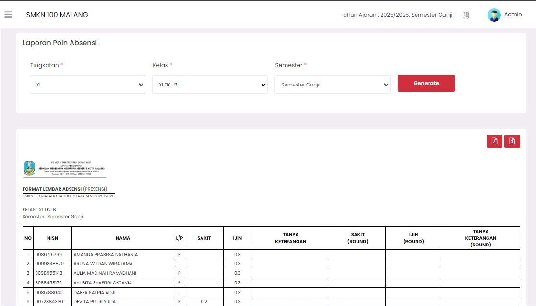Click the SMKN 100 MALANG title
The height and width of the screenshot is (306, 536).
pos(57,15)
